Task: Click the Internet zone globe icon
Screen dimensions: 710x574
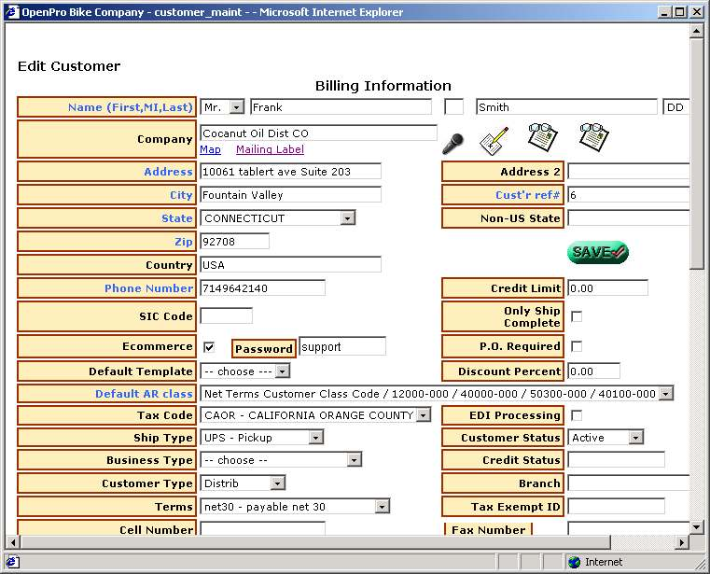Action: pos(575,562)
